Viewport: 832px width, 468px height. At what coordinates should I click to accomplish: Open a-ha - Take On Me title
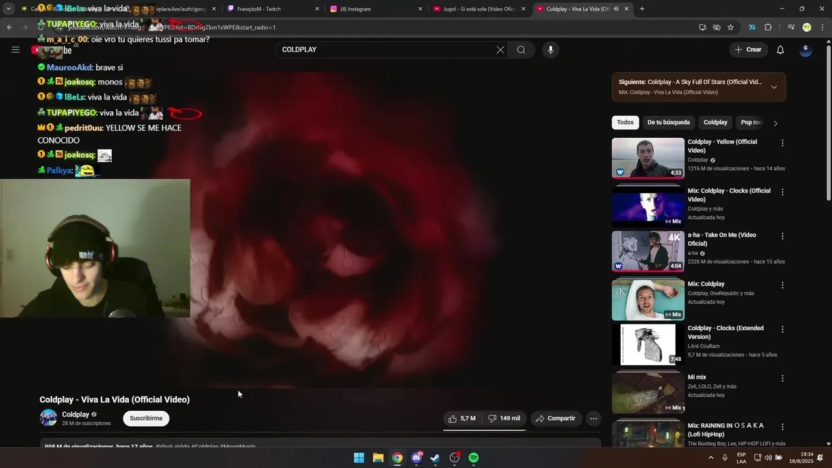point(721,239)
